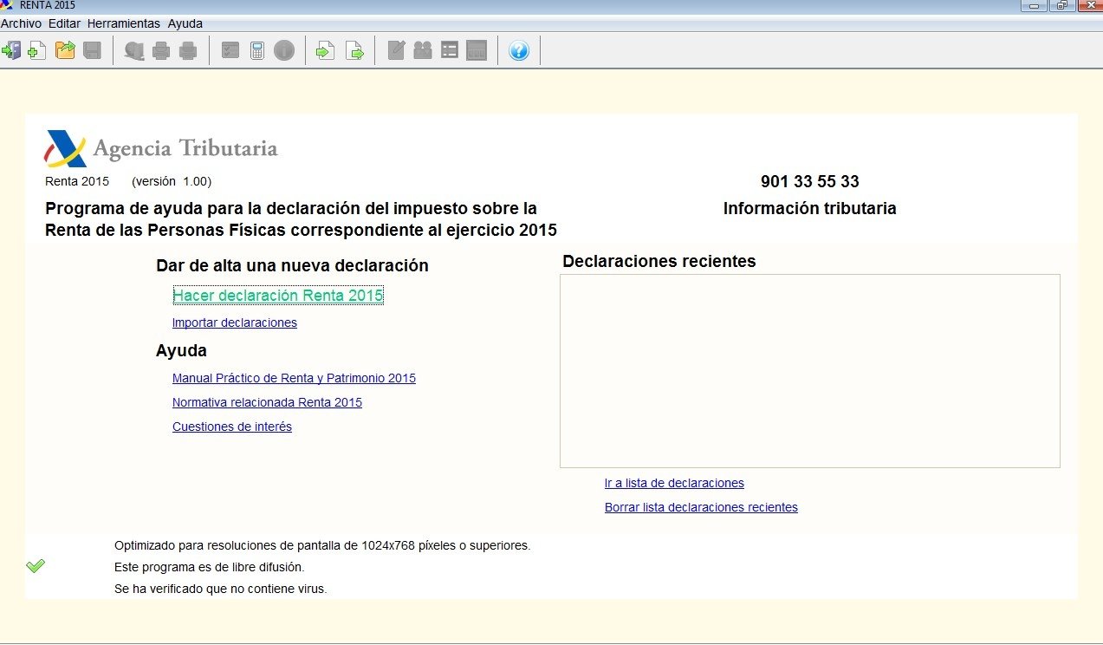This screenshot has height=645, width=1103.
Task: Click the grey table summary icon
Action: (x=477, y=50)
